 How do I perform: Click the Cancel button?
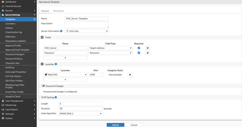click(x=134, y=125)
